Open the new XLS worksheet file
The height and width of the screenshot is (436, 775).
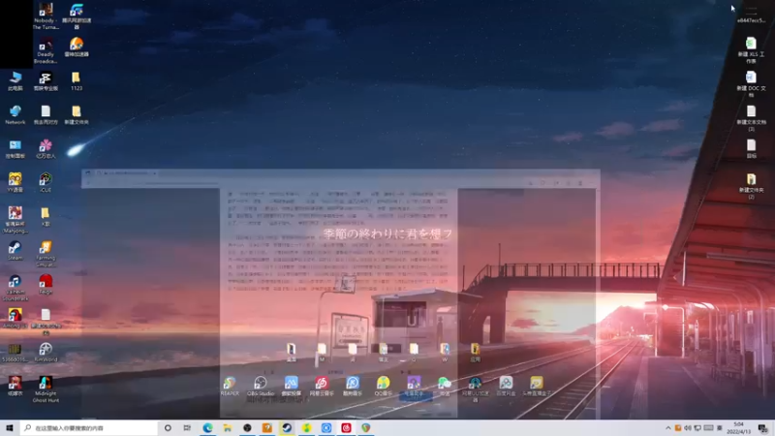point(751,50)
